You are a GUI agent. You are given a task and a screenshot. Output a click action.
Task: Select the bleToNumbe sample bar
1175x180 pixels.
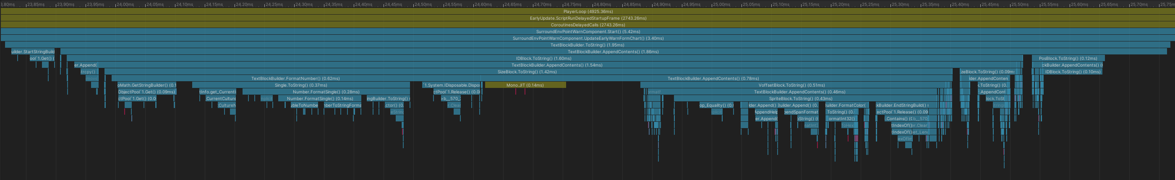click(x=304, y=105)
